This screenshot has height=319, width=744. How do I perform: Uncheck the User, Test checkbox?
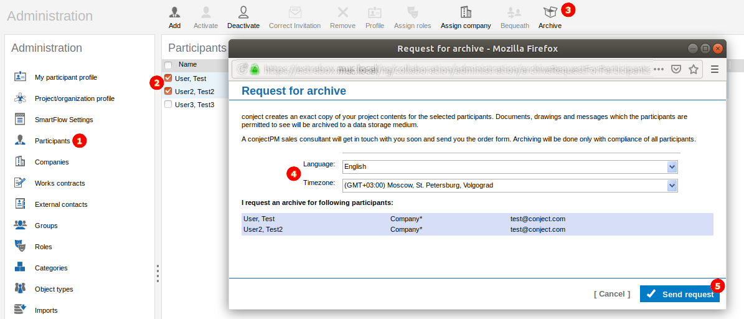168,79
